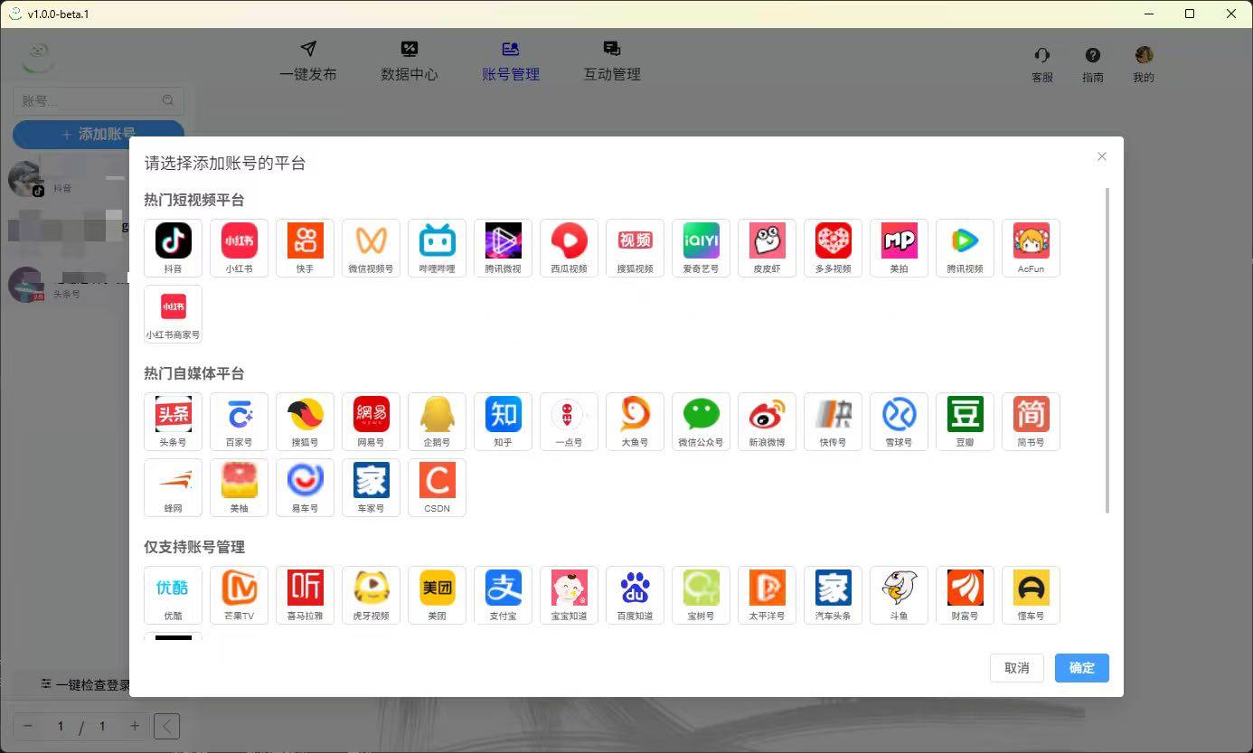Image resolution: width=1253 pixels, height=753 pixels.
Task: Select the 虎牙视频 platform
Action: [x=371, y=595]
